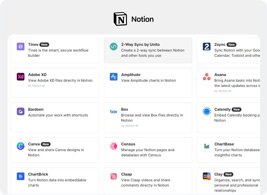The image size is (267, 195).
Task: Open the Amplitude integration title
Action: tap(131, 75)
